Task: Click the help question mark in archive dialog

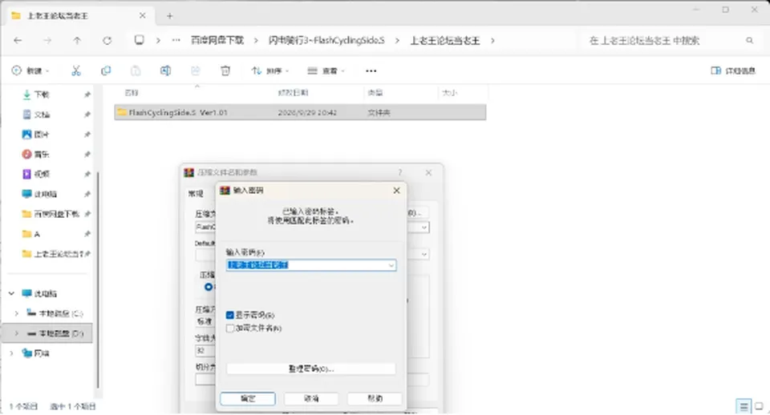Action: click(x=400, y=173)
